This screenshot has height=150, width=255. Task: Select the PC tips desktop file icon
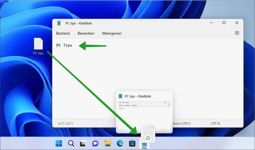[x=38, y=46]
